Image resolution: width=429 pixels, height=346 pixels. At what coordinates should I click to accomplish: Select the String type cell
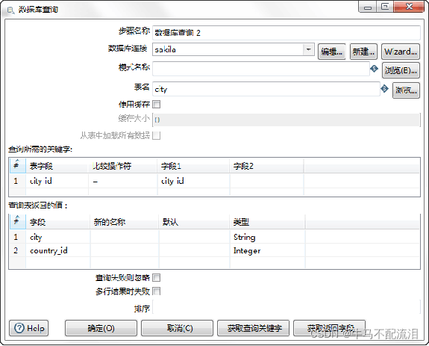(268, 237)
